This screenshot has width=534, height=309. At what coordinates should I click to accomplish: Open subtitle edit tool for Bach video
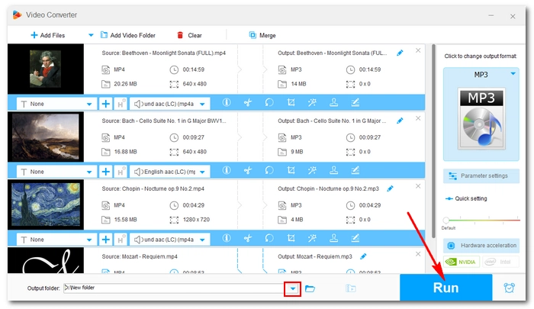pyautogui.click(x=355, y=170)
